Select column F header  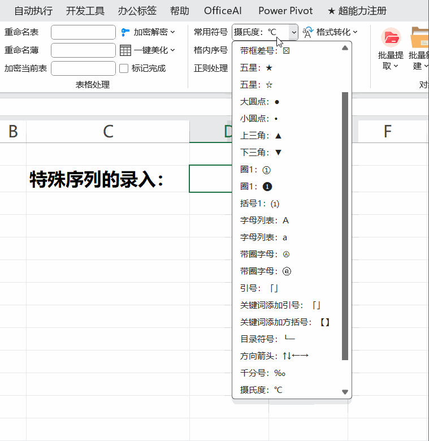click(388, 131)
